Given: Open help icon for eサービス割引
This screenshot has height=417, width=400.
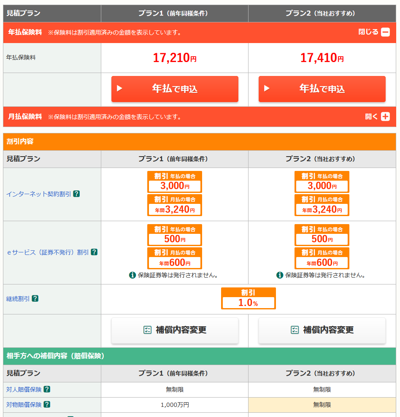Looking at the screenshot, I should 94,252.
